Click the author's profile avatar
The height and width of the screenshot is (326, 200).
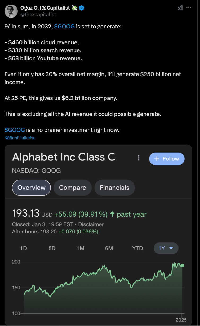click(x=11, y=11)
